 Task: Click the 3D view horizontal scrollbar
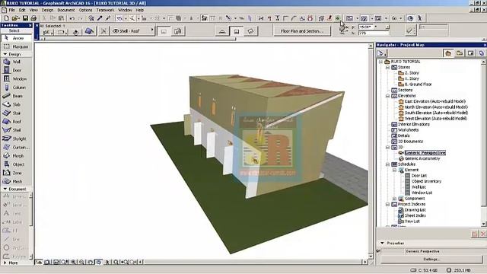253,262
